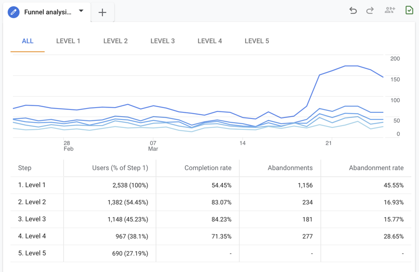The image size is (419, 272).
Task: Show the LEVEL 5 tab
Action: tap(257, 41)
